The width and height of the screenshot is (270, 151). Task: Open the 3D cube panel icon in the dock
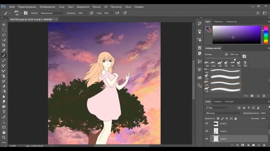tap(200, 69)
